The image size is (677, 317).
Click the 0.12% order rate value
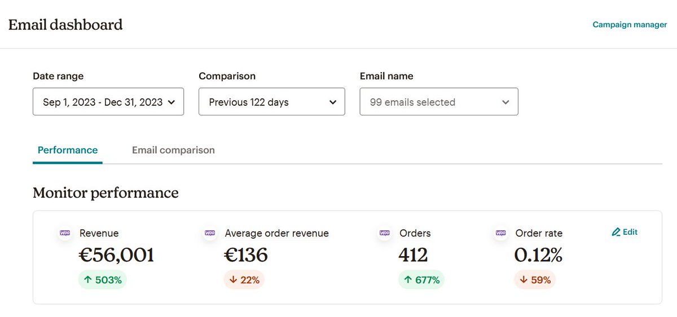click(538, 255)
